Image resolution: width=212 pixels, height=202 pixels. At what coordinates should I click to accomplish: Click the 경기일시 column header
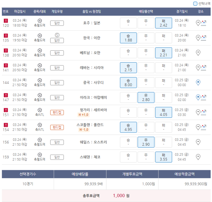click(182, 12)
